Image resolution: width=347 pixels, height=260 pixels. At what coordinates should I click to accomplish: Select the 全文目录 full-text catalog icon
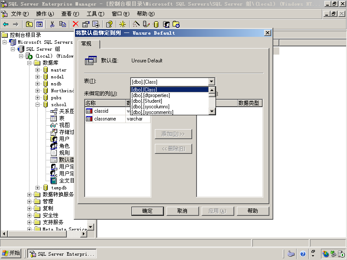(x=53, y=181)
